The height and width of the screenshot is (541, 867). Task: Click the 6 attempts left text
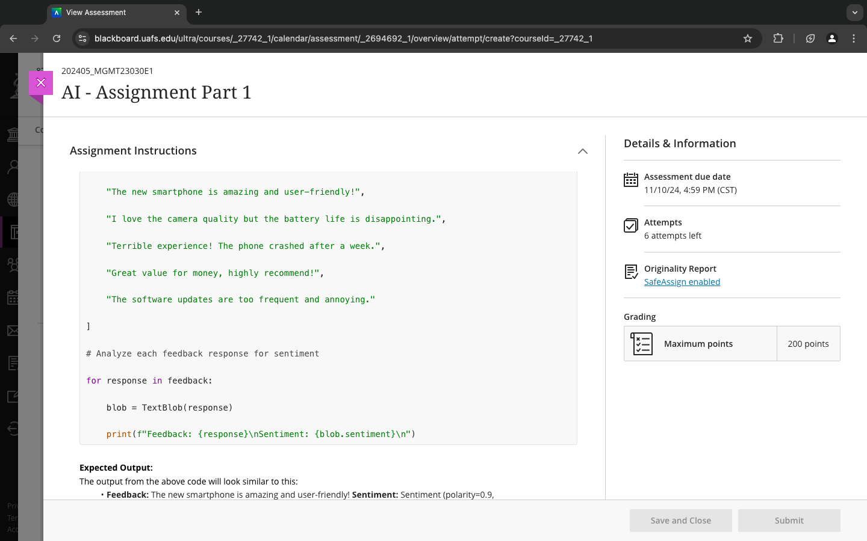[673, 236]
